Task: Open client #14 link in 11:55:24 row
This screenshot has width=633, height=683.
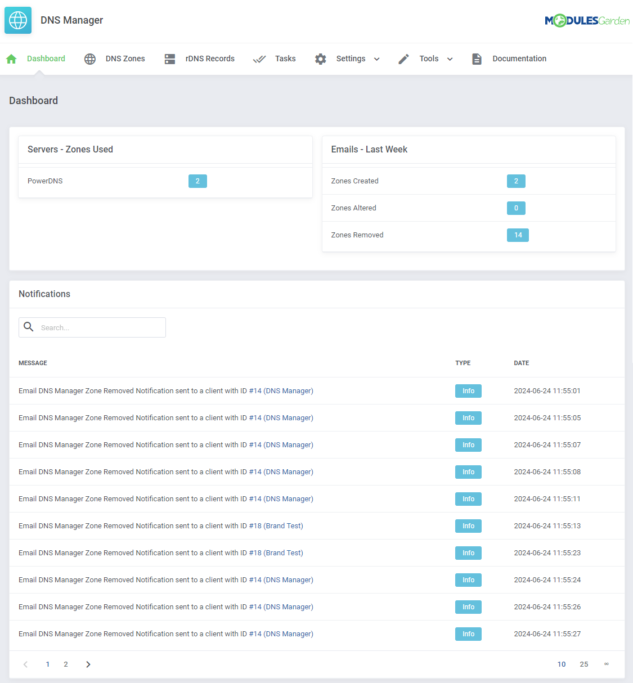Action: point(281,580)
